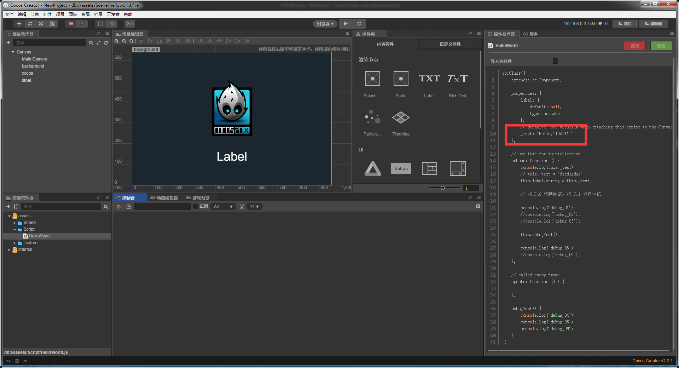Select the scale transform tool
This screenshot has height=368, width=679.
pyautogui.click(x=41, y=24)
